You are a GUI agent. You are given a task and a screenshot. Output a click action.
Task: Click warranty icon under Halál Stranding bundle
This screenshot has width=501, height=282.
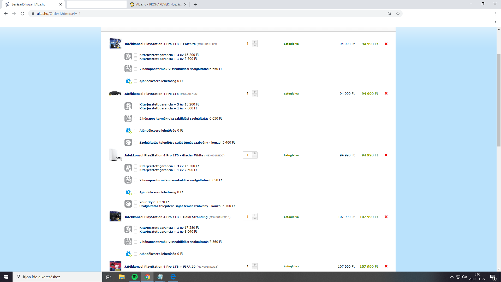128,230
